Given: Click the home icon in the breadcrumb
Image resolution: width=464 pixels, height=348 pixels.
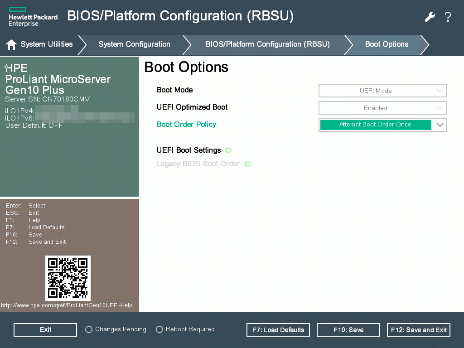Looking at the screenshot, I should click(x=11, y=45).
